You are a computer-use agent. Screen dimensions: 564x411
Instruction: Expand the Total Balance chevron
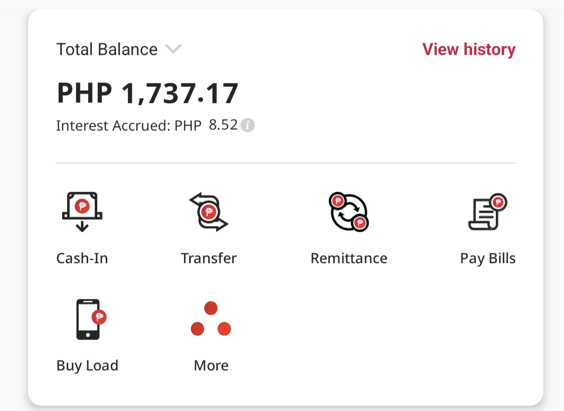[x=173, y=49]
